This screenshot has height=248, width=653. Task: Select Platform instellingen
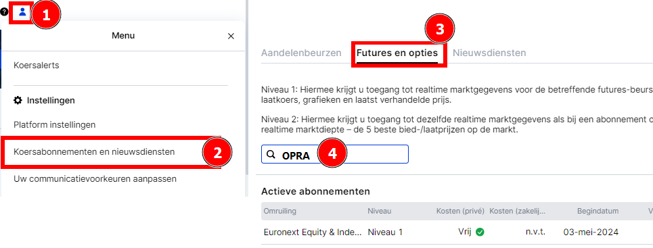pos(55,124)
